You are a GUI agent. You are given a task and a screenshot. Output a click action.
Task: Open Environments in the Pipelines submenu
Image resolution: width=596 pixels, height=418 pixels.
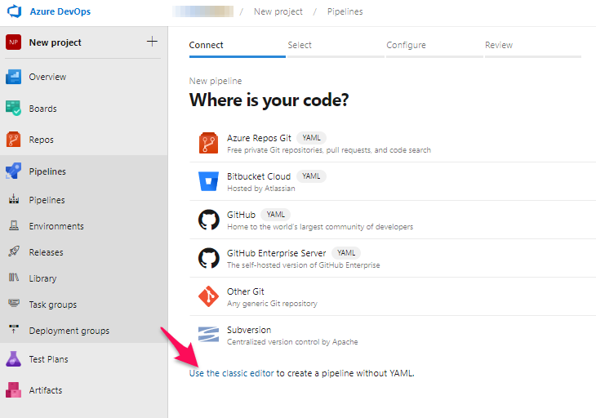point(56,226)
